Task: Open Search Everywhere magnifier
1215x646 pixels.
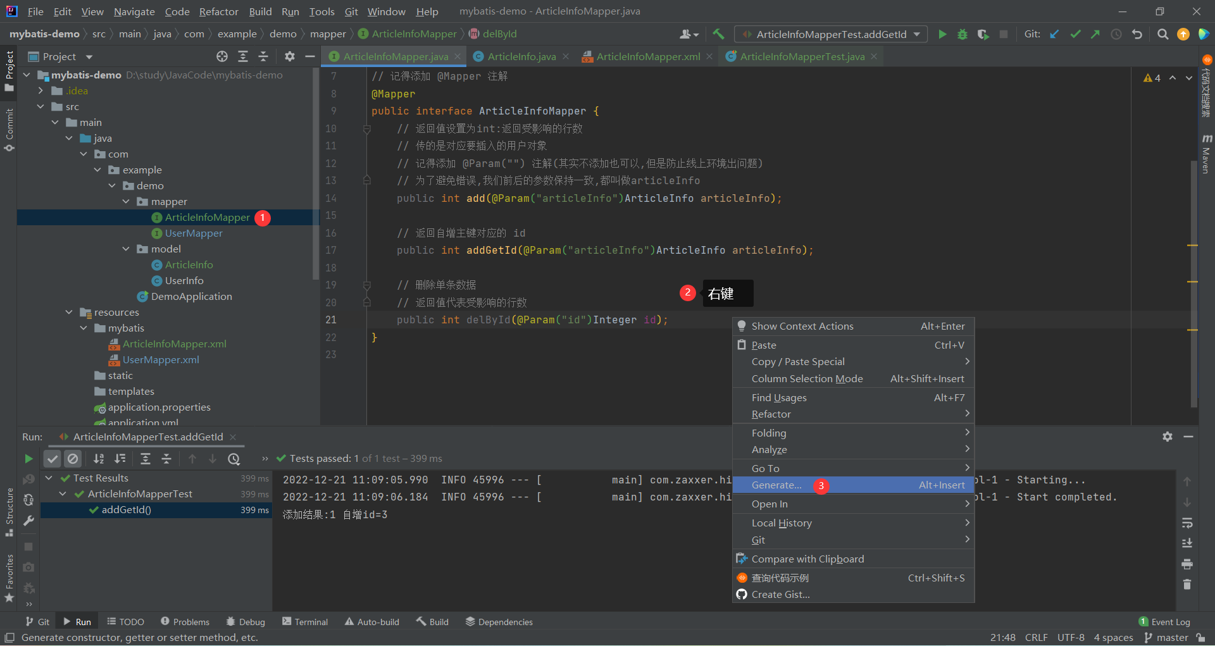Action: [1162, 34]
